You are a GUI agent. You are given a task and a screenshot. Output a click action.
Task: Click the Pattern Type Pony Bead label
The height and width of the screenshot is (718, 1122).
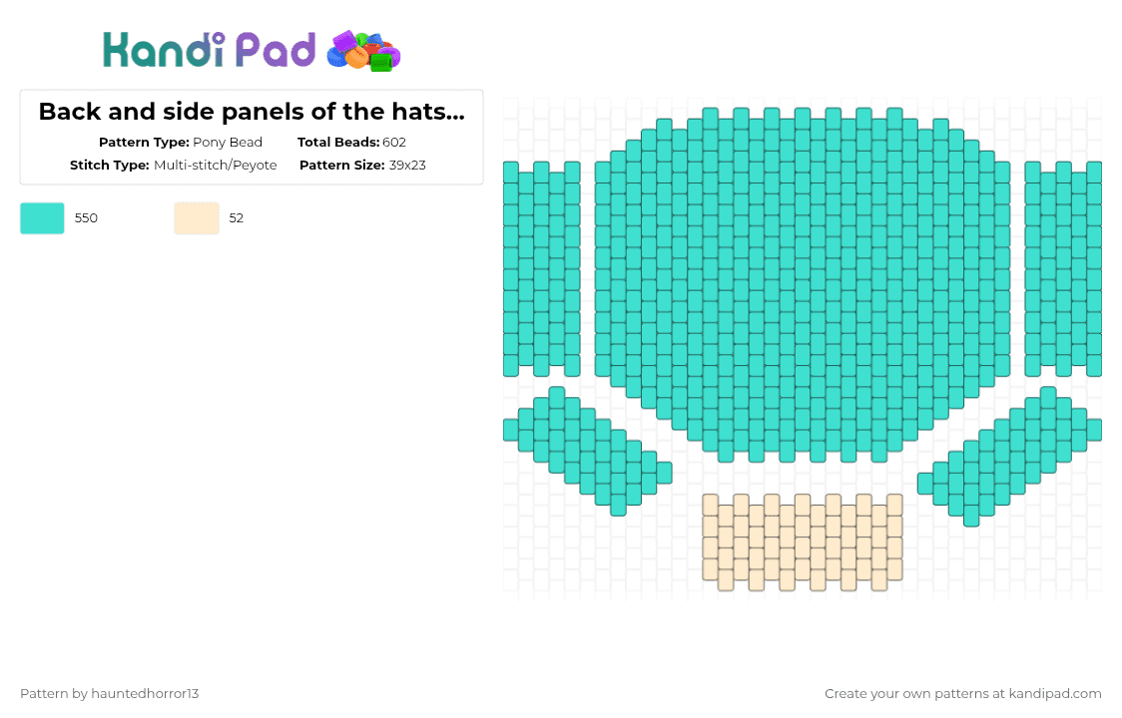[x=181, y=142]
